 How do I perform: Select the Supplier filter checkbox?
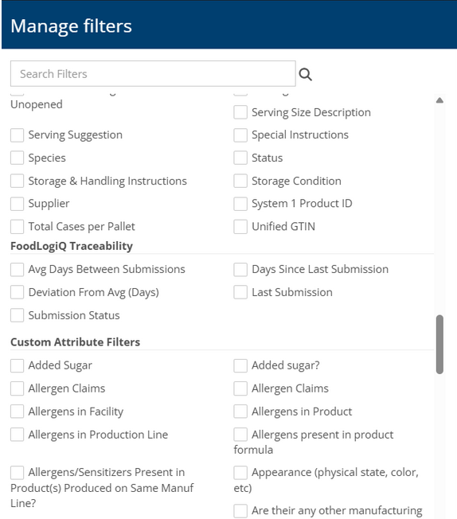pyautogui.click(x=17, y=204)
